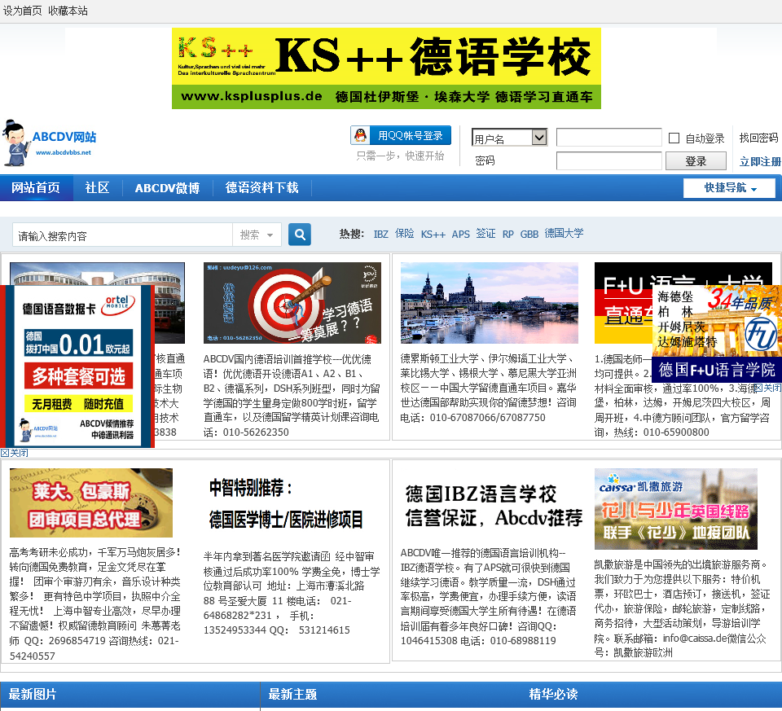Focus the username input field
Image resolution: width=782 pixels, height=711 pixels.
609,137
